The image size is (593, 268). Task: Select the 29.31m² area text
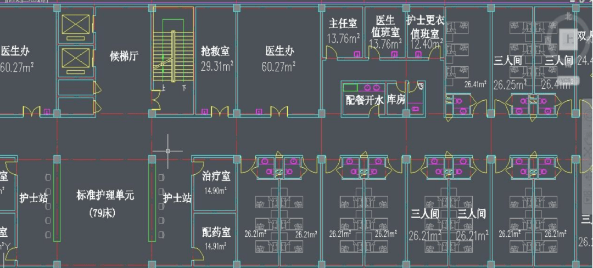[x=217, y=67]
